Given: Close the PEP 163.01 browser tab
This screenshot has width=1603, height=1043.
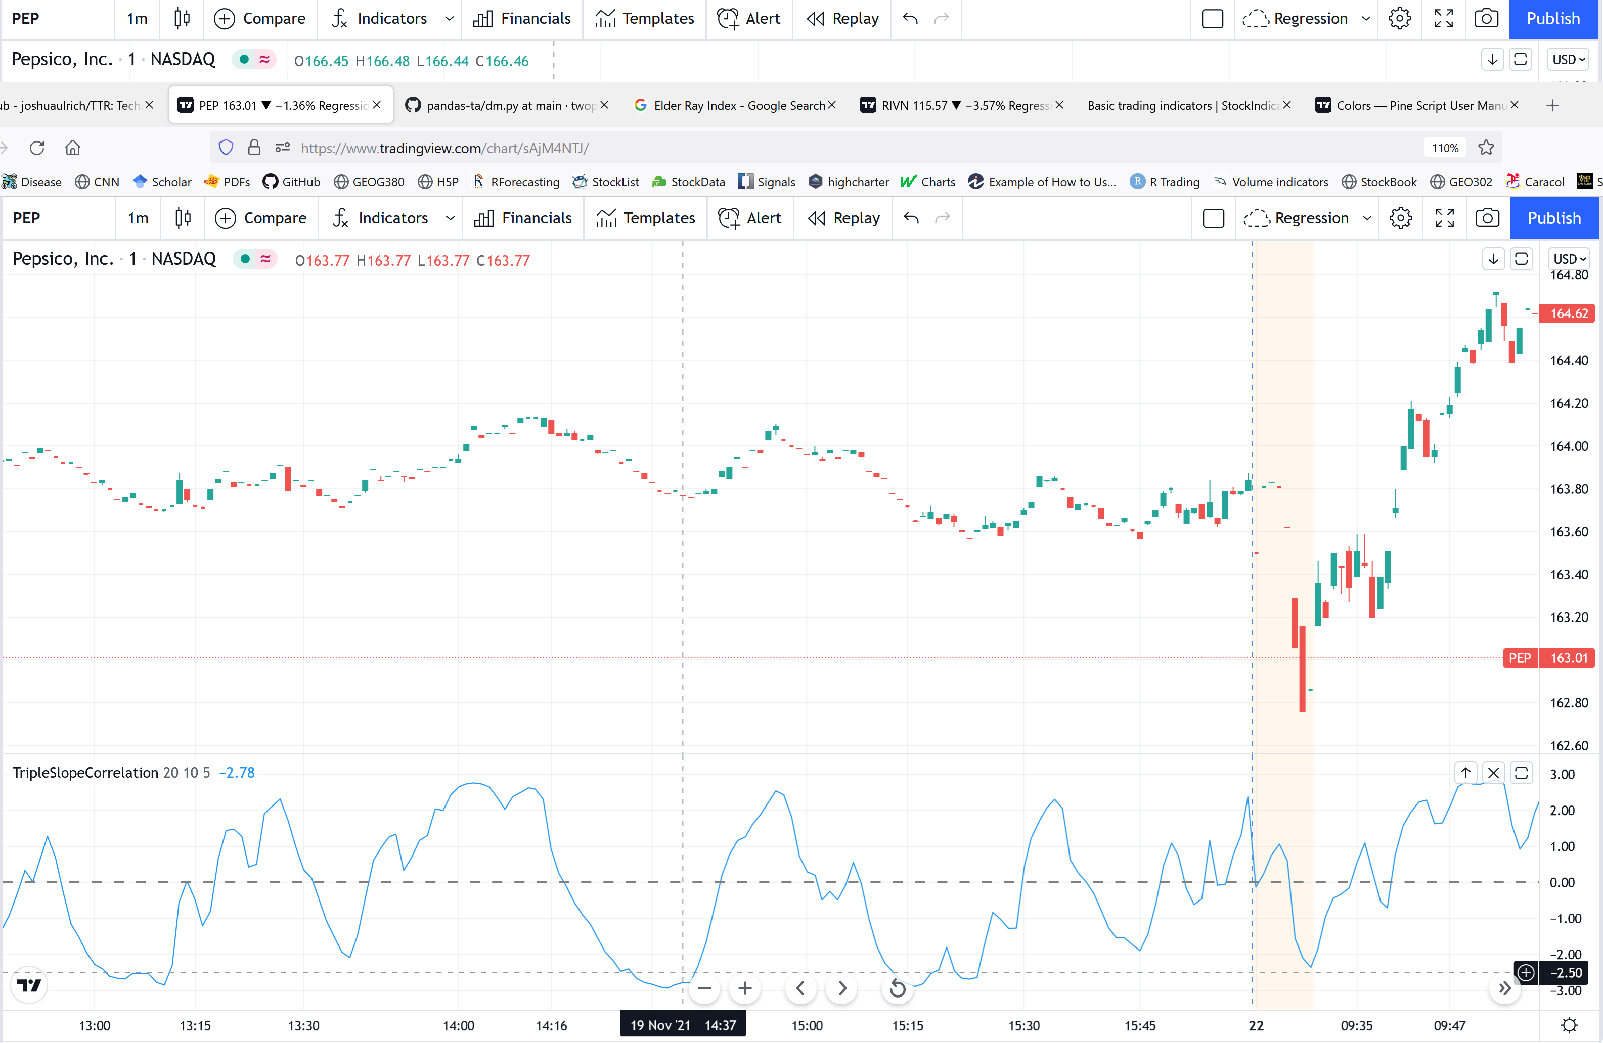Looking at the screenshot, I should [x=377, y=105].
